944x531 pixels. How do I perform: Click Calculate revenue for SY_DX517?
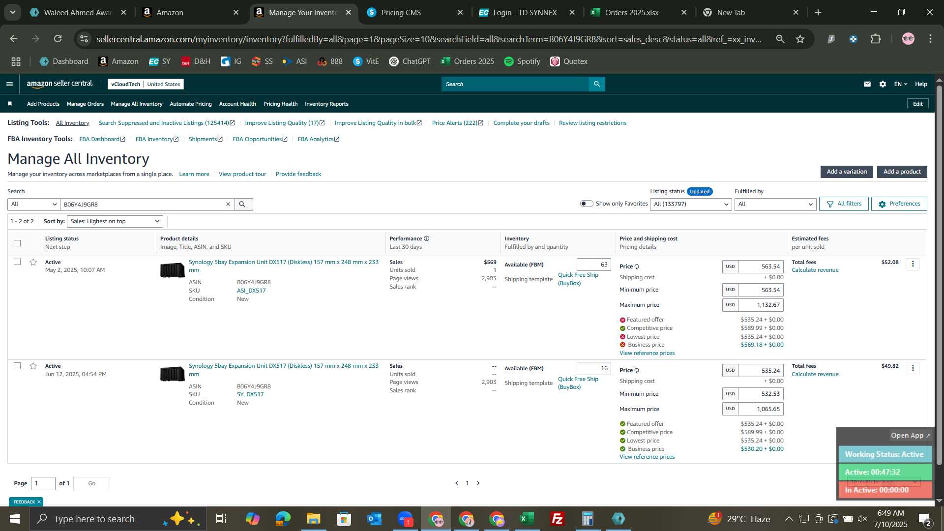pos(815,374)
